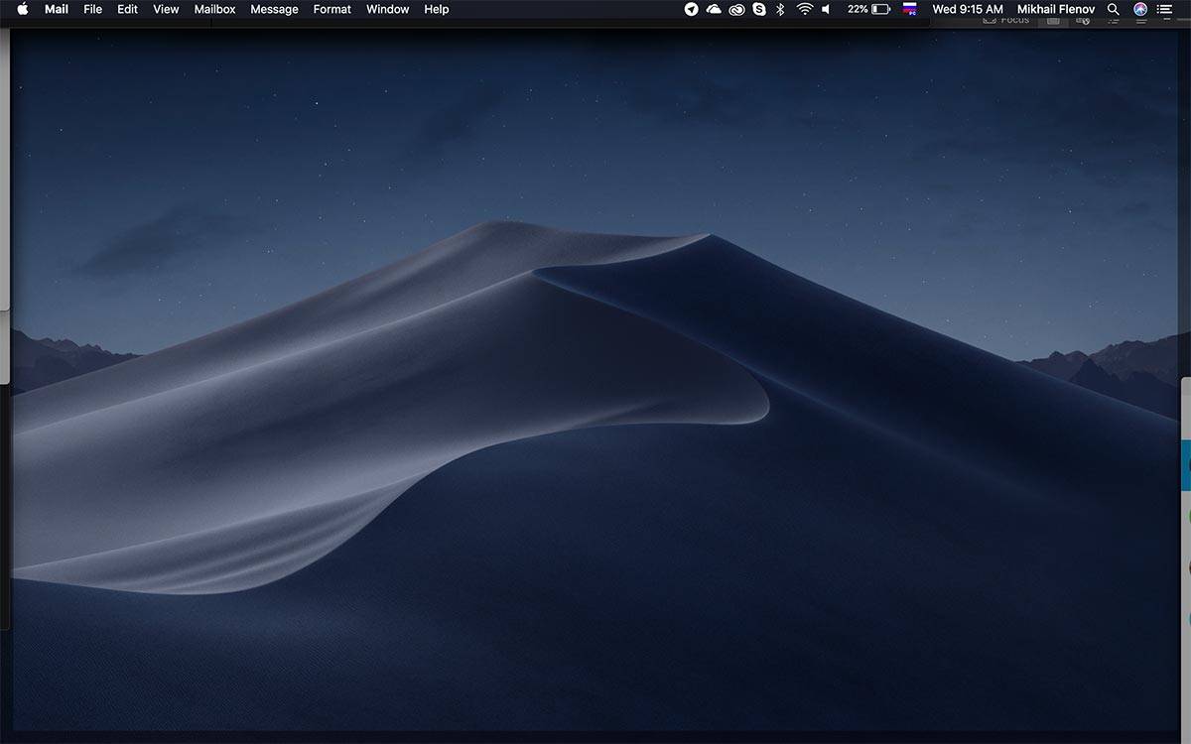
Task: Click the 22% battery indicator
Action: (868, 9)
